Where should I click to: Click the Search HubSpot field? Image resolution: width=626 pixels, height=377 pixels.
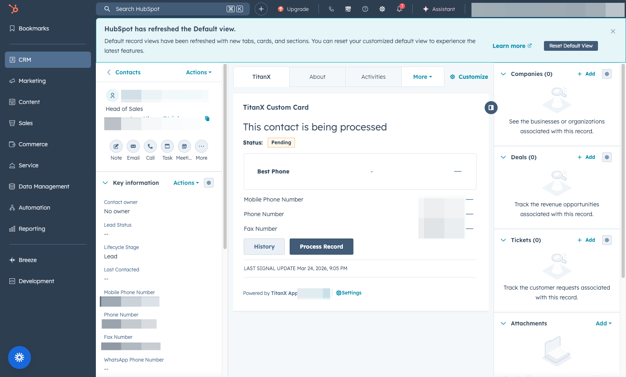click(173, 9)
